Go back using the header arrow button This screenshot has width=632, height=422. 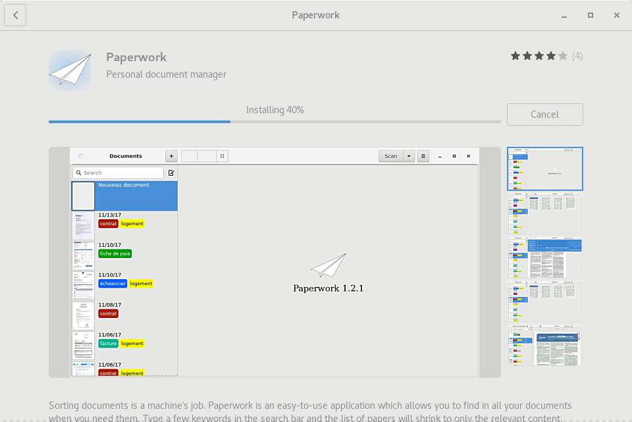point(15,15)
